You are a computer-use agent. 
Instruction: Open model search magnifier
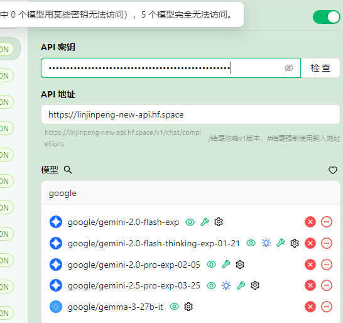[x=68, y=170]
